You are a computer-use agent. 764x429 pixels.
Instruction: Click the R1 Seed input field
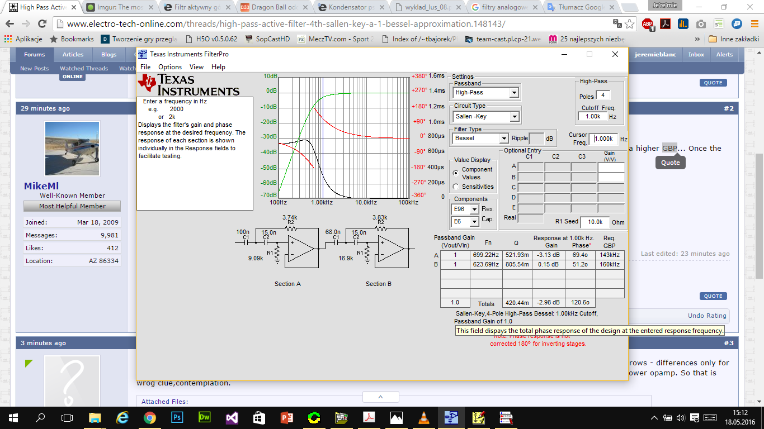point(595,222)
